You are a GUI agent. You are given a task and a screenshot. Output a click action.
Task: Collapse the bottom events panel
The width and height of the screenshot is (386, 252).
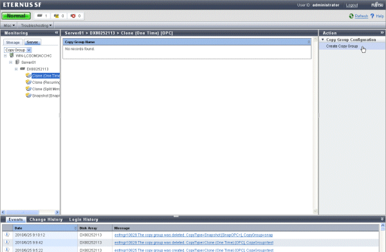[x=382, y=219]
